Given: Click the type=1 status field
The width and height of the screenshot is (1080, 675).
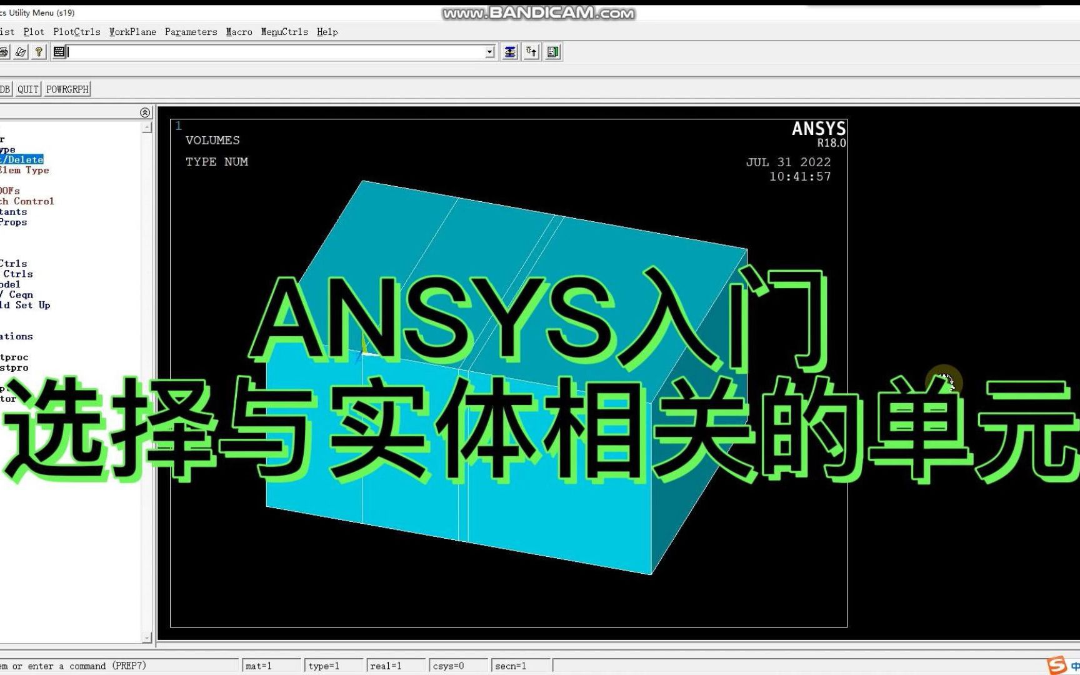Looking at the screenshot, I should [x=334, y=666].
